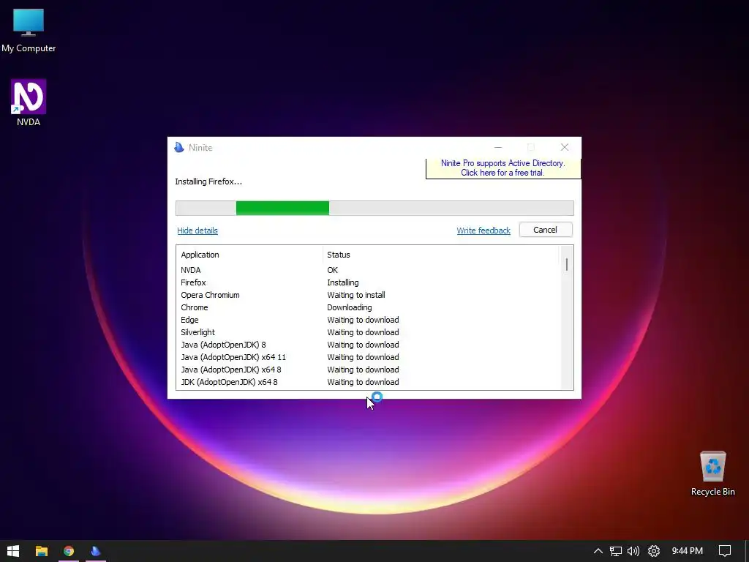The image size is (749, 562).
Task: Click the Downloading status of Chrome
Action: pyautogui.click(x=349, y=307)
